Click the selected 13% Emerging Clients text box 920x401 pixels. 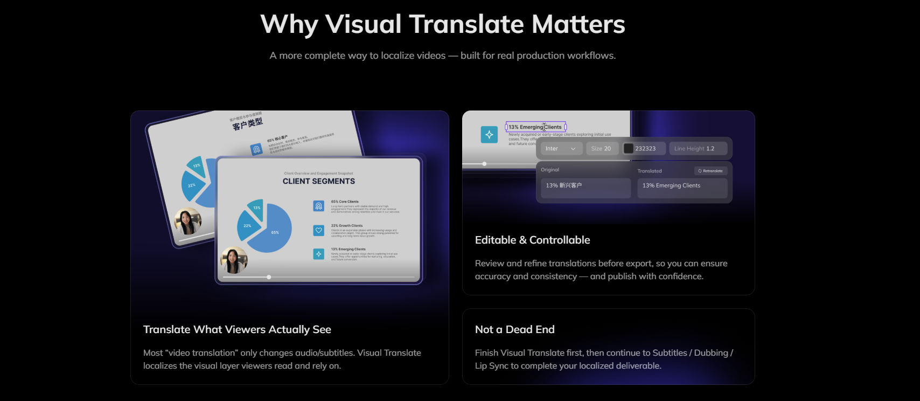coord(535,127)
